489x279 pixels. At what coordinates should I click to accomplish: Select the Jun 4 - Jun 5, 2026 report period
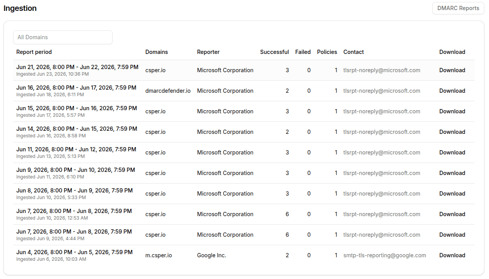coord(75,252)
